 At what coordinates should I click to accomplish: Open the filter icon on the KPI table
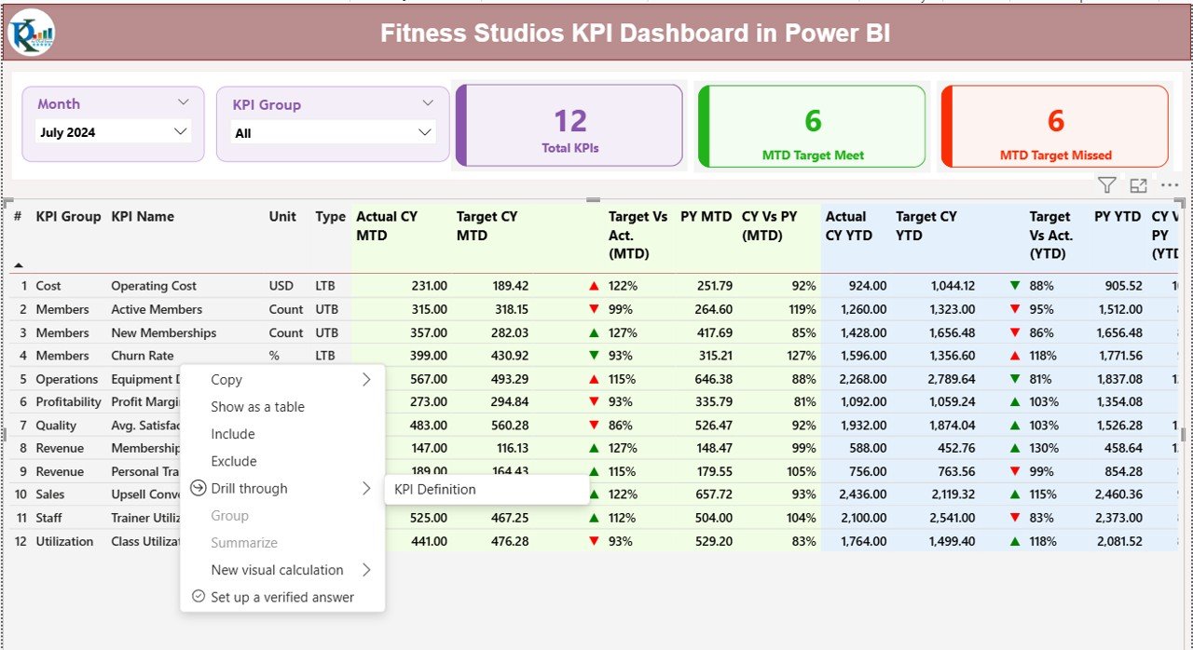pos(1107,185)
